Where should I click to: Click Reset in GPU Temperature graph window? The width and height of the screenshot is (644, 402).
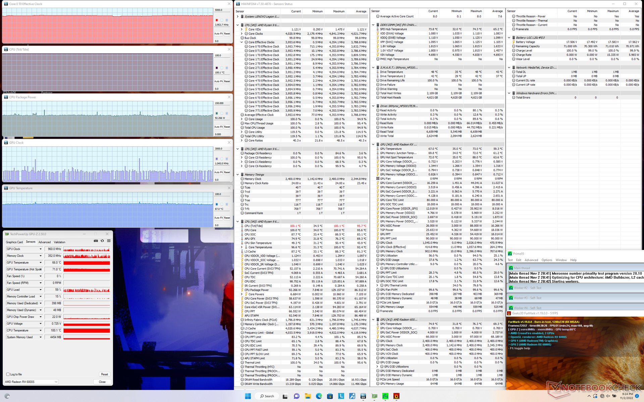[x=227, y=218]
